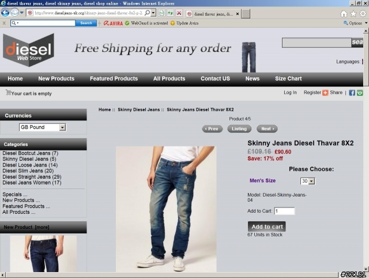Open the Men's Size 30 dropdown
The height and width of the screenshot is (279, 369).
point(307,181)
